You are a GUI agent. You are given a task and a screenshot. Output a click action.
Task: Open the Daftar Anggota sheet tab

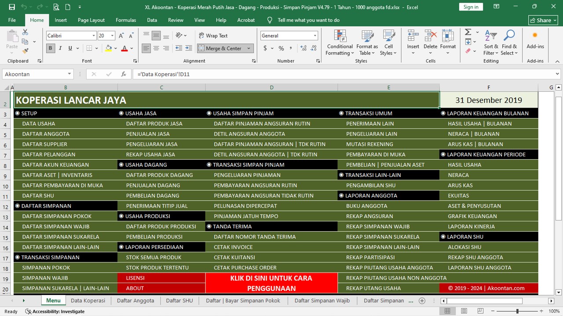click(135, 301)
